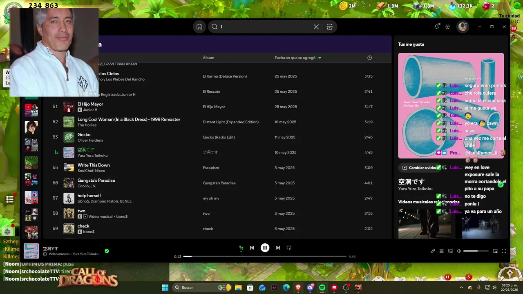Click the search magnifier icon
The width and height of the screenshot is (523, 294).
[215, 27]
